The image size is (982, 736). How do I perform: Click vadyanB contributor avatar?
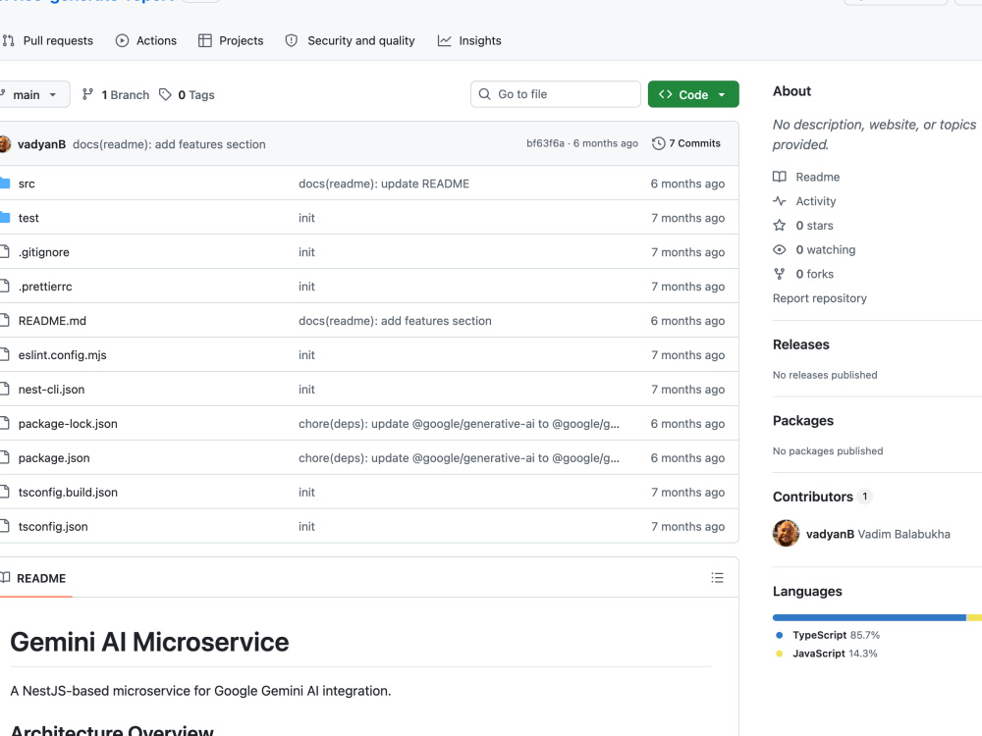click(786, 533)
